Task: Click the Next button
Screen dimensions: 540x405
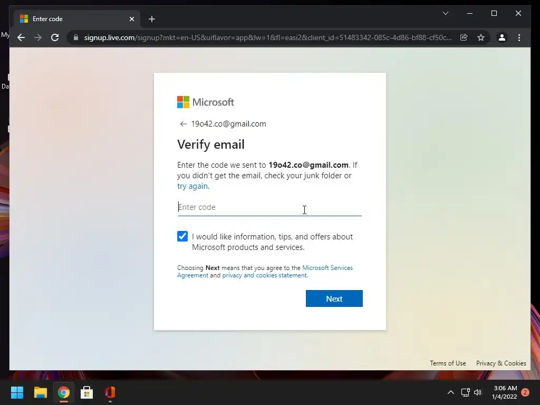Action: point(334,298)
